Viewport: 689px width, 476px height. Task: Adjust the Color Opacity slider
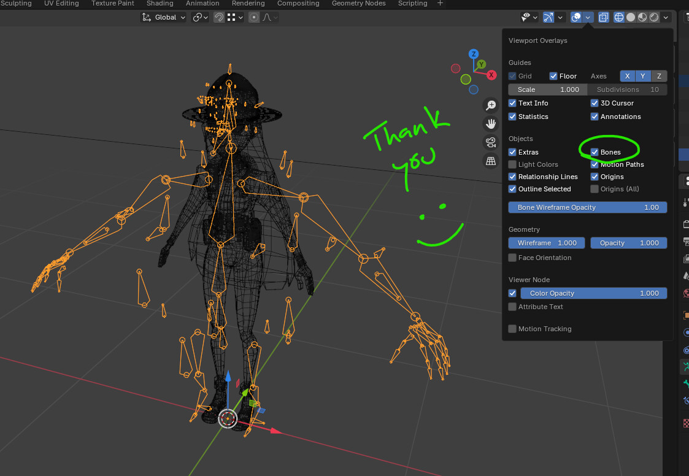click(x=594, y=293)
